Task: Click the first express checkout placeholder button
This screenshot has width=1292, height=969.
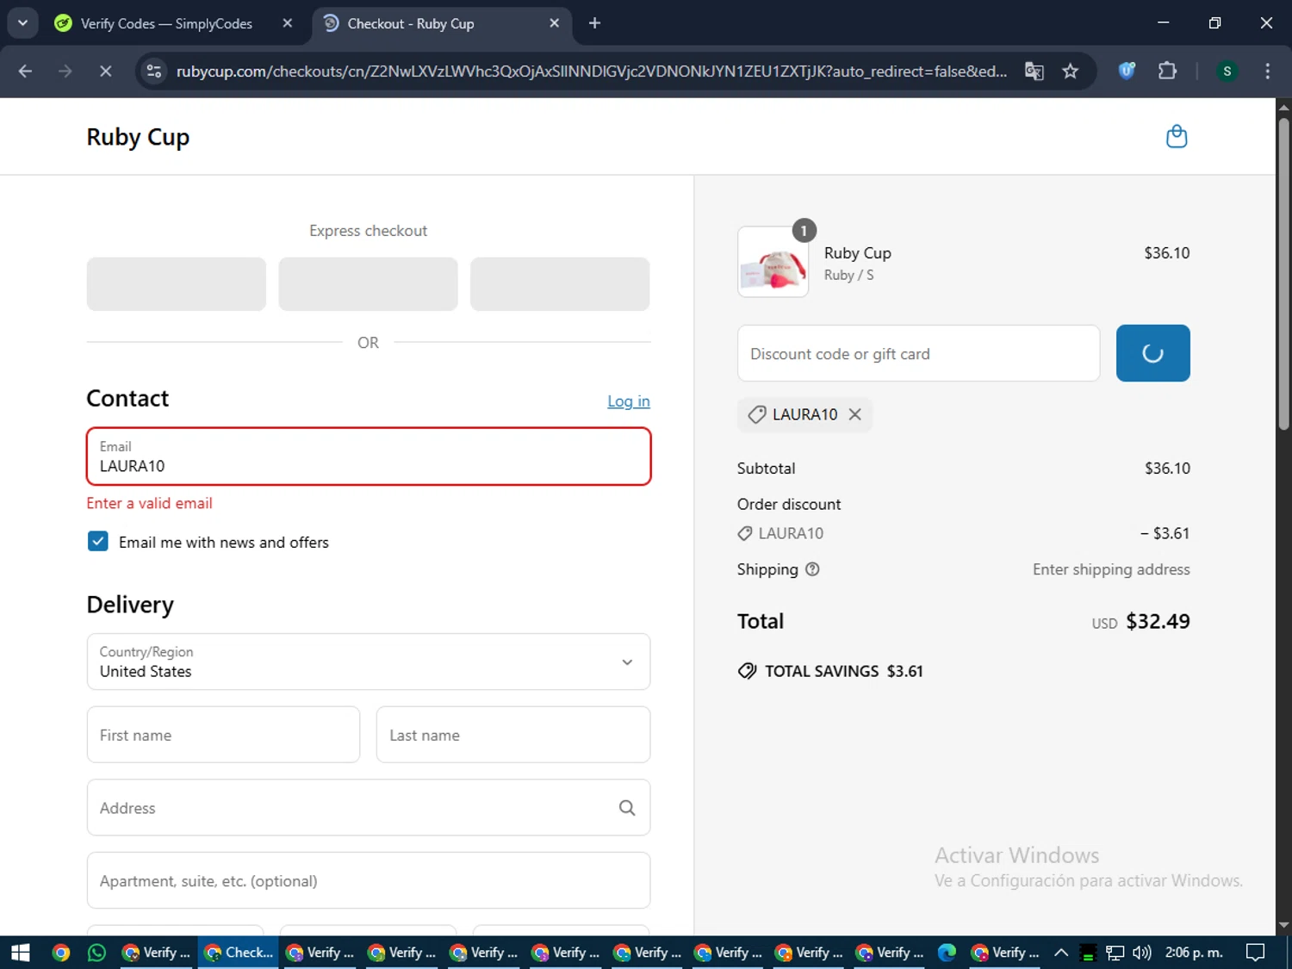Action: 177,284
